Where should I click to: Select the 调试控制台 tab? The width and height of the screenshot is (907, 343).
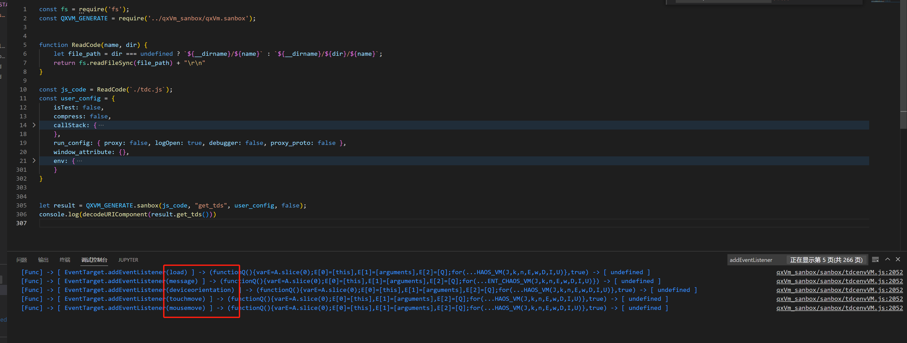(94, 260)
